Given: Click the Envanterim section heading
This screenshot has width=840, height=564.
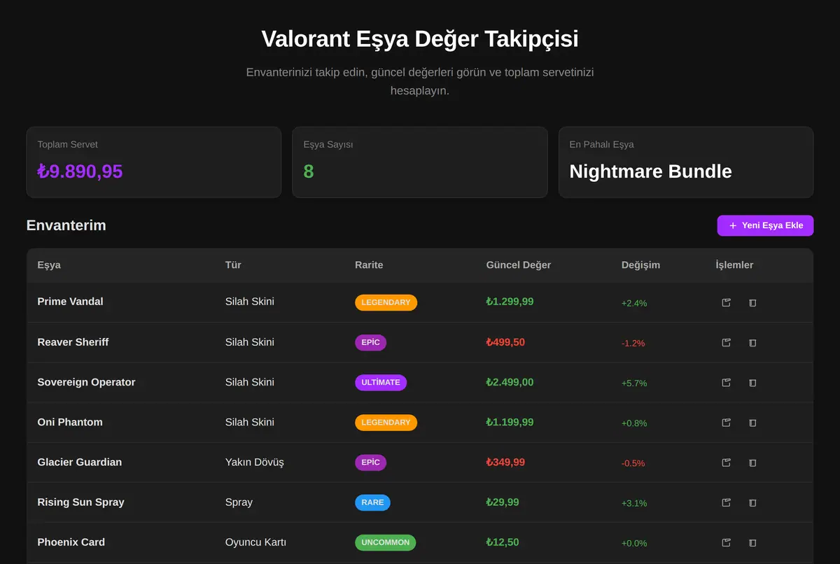Looking at the screenshot, I should pyautogui.click(x=66, y=225).
